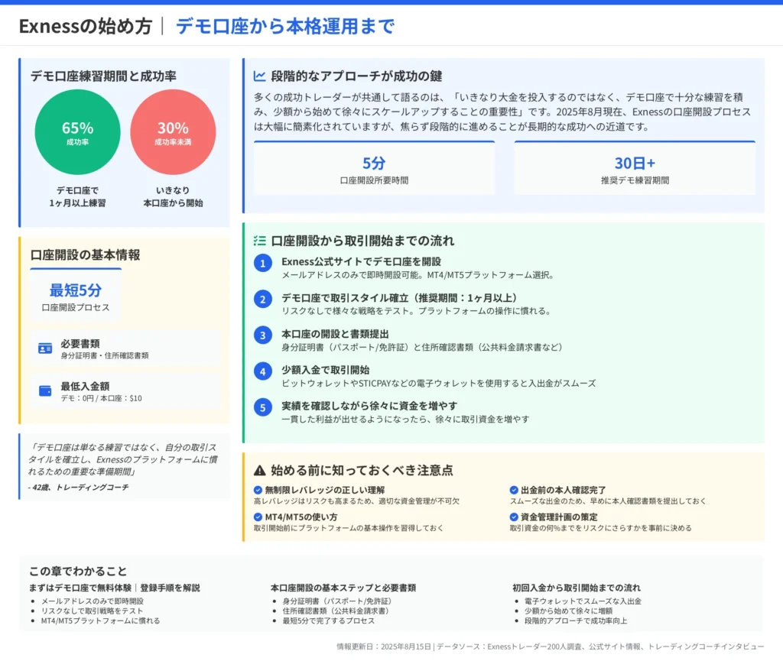Click the title text デモ口座から本格運用まで
783x661 pixels.
(285, 26)
